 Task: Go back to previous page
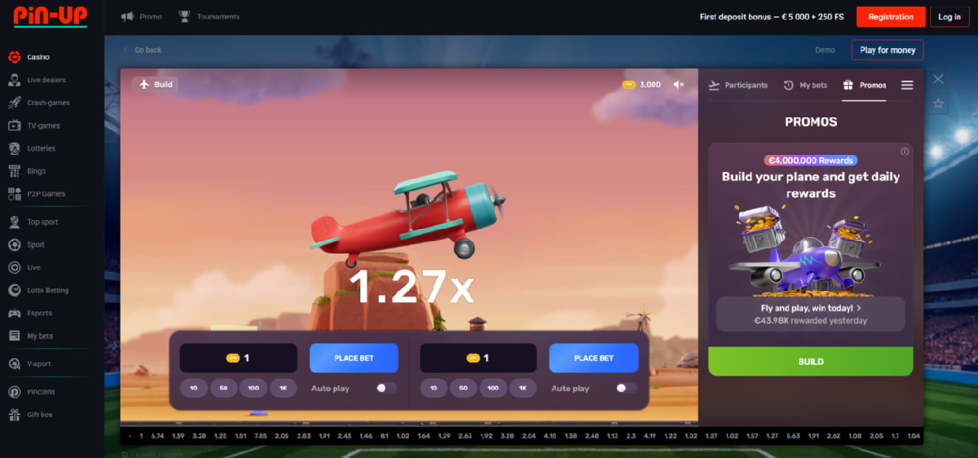tap(142, 50)
